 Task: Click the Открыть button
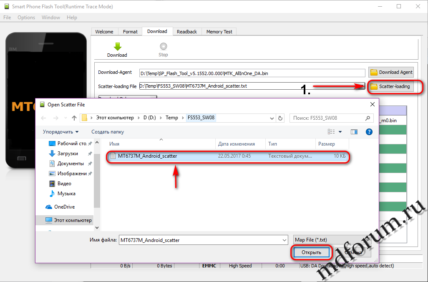coord(311,252)
